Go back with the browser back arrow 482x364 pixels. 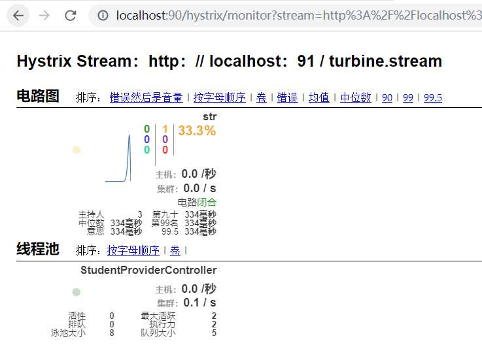click(18, 16)
